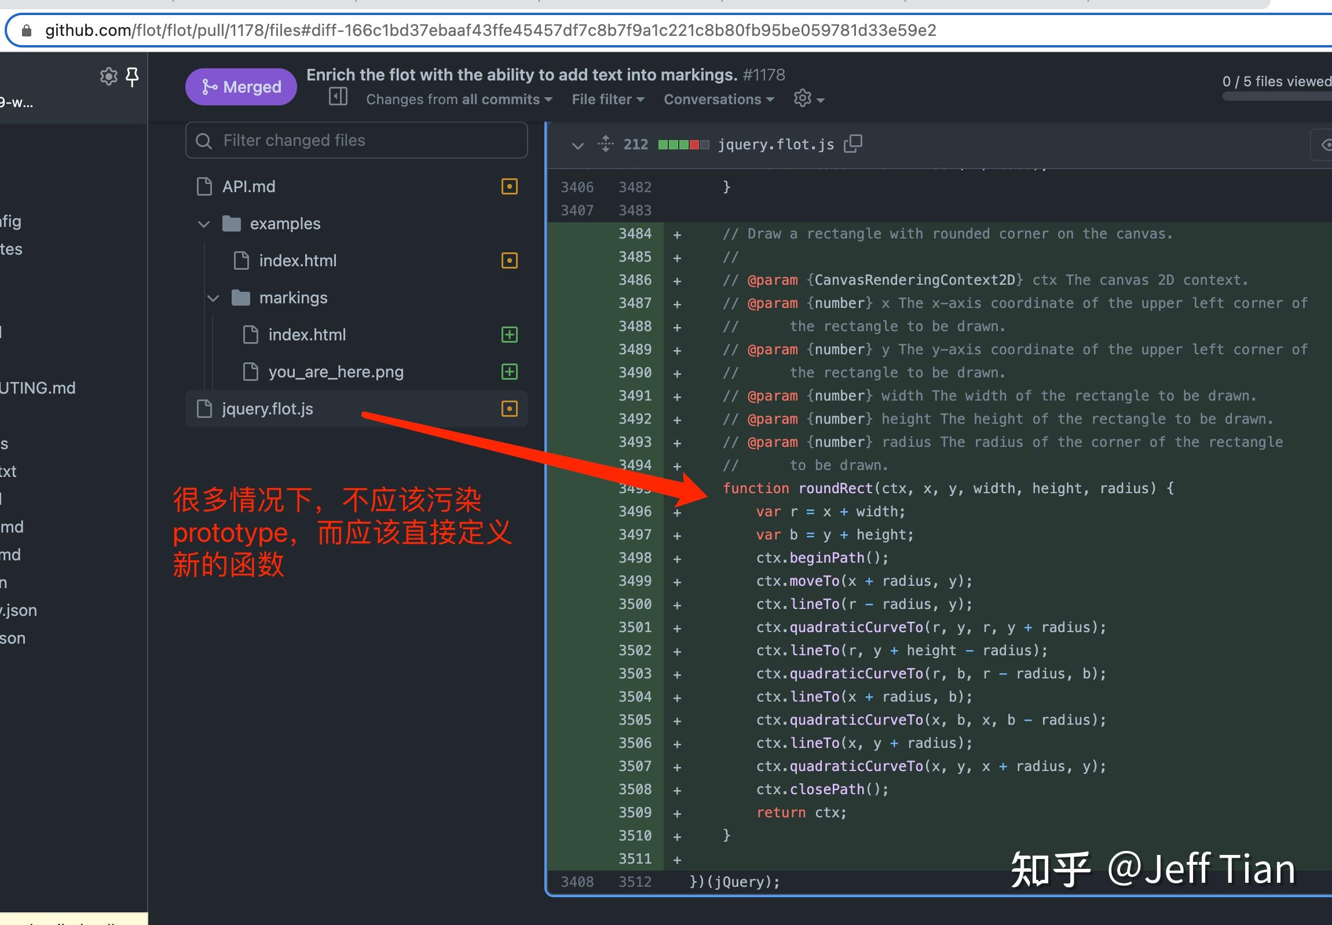
Task: Expand all lines in jquery.flot.js diff
Action: [x=605, y=144]
